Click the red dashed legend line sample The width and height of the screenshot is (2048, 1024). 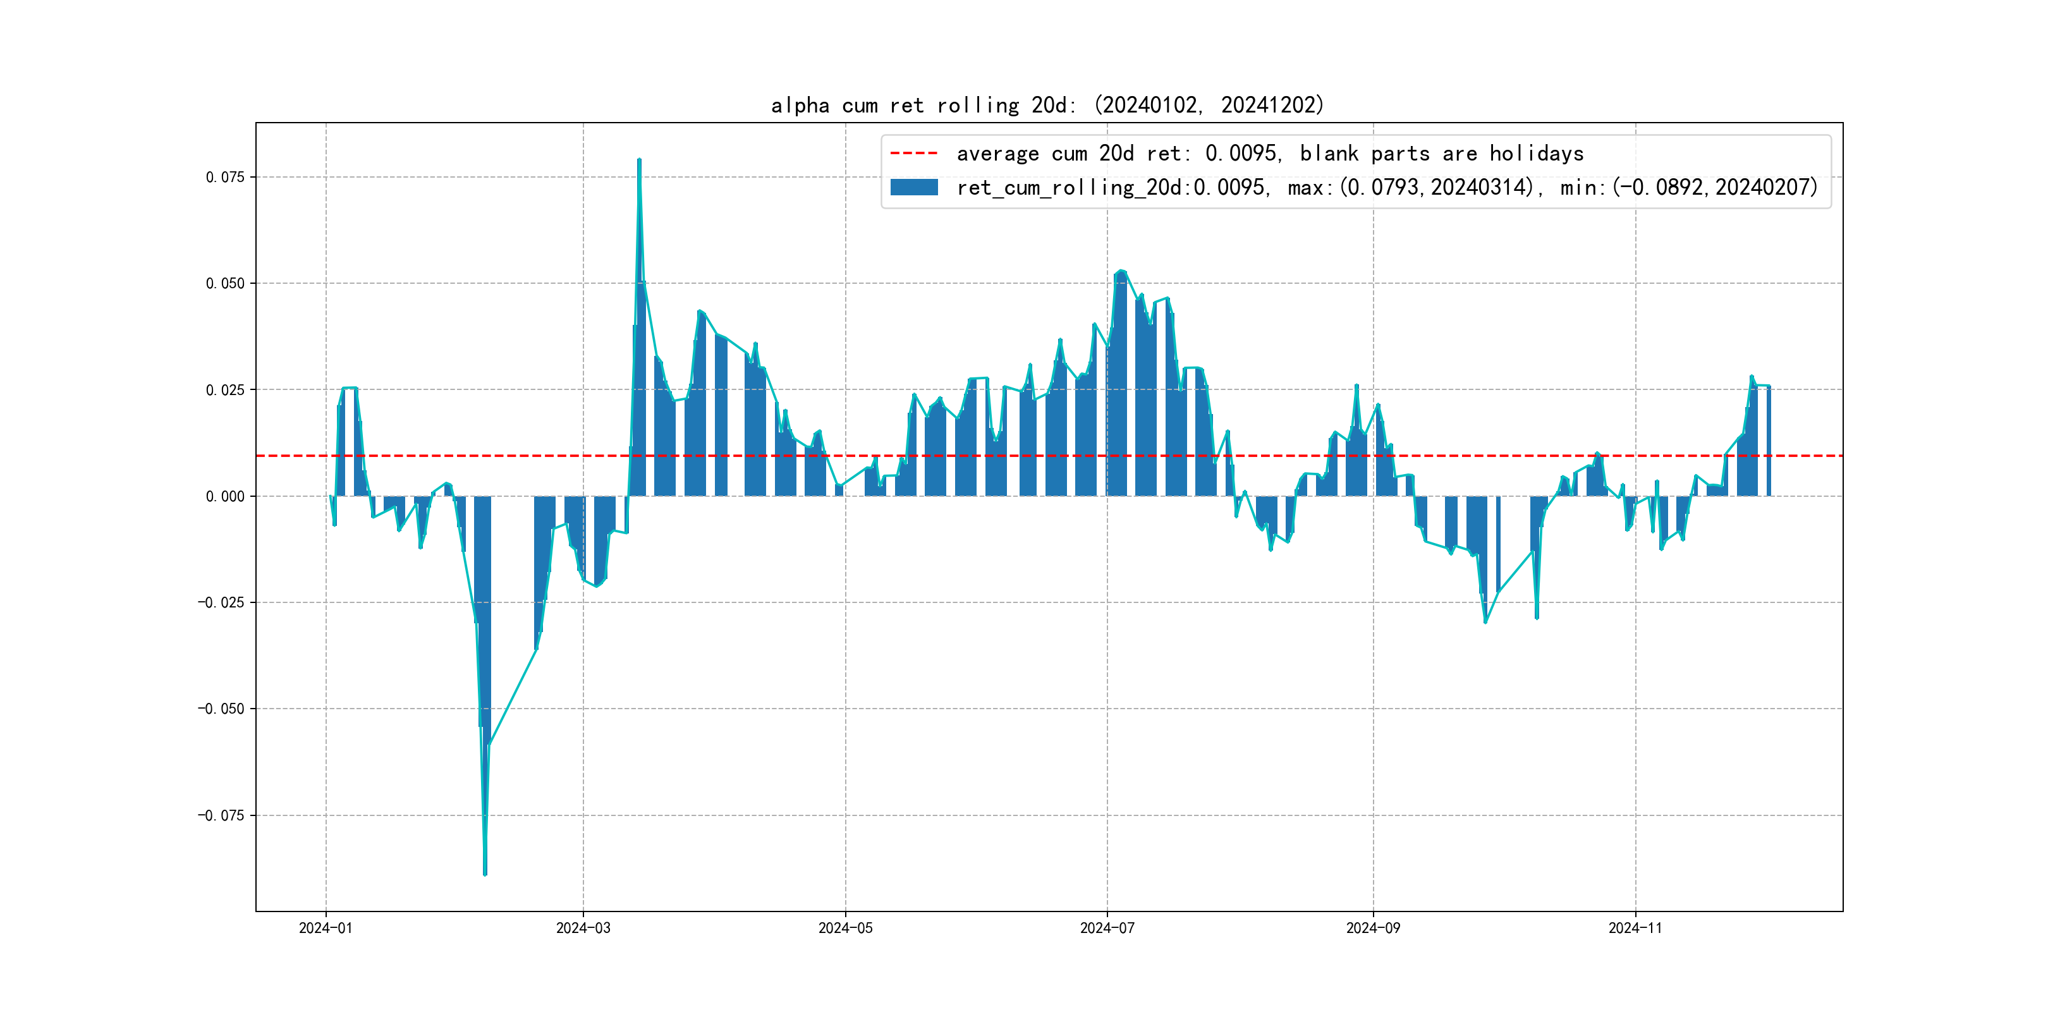pos(913,152)
